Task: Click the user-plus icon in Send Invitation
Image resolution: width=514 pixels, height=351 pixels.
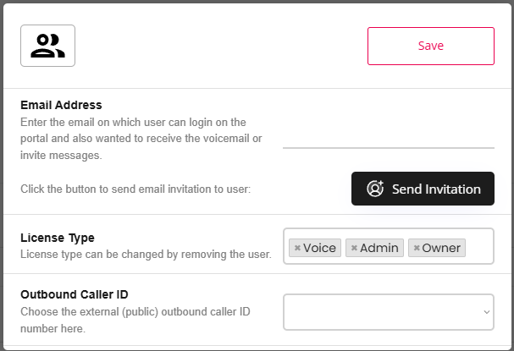Action: point(375,189)
